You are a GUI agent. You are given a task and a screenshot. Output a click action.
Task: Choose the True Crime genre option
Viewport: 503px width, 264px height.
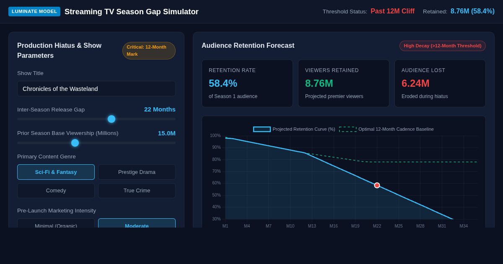pyautogui.click(x=137, y=191)
